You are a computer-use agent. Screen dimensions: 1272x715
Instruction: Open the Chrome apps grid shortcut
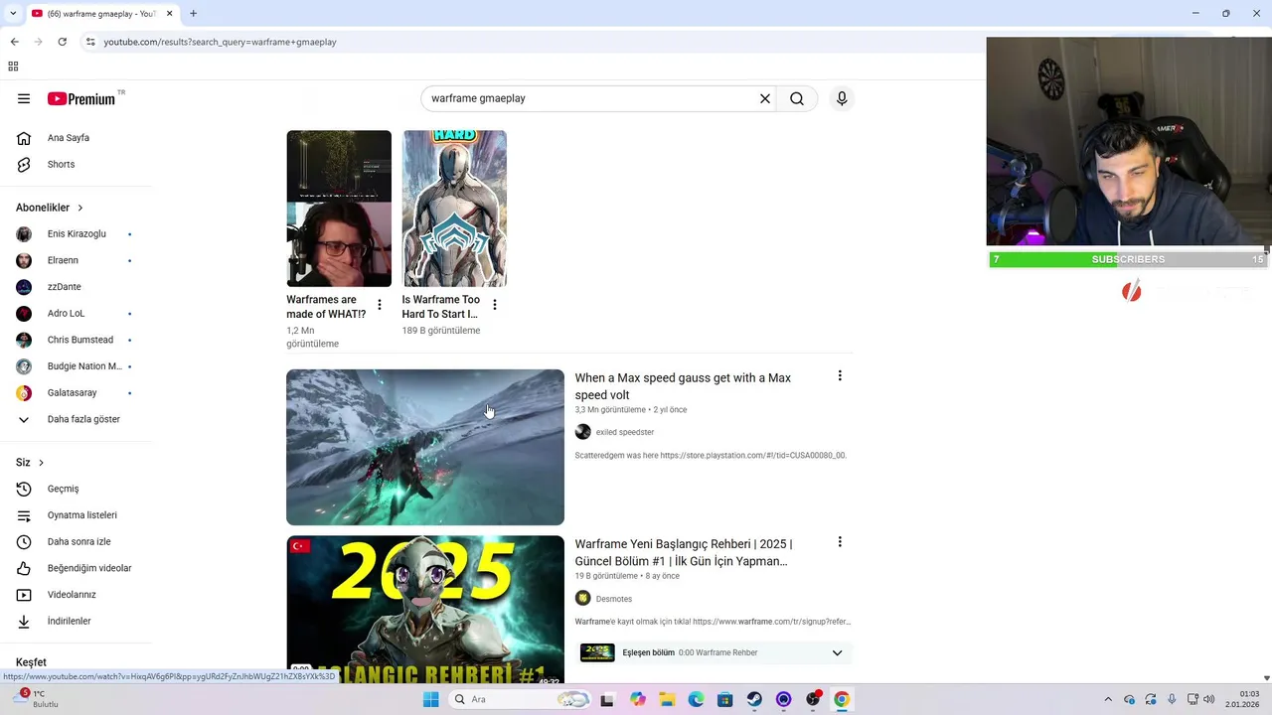click(x=13, y=67)
